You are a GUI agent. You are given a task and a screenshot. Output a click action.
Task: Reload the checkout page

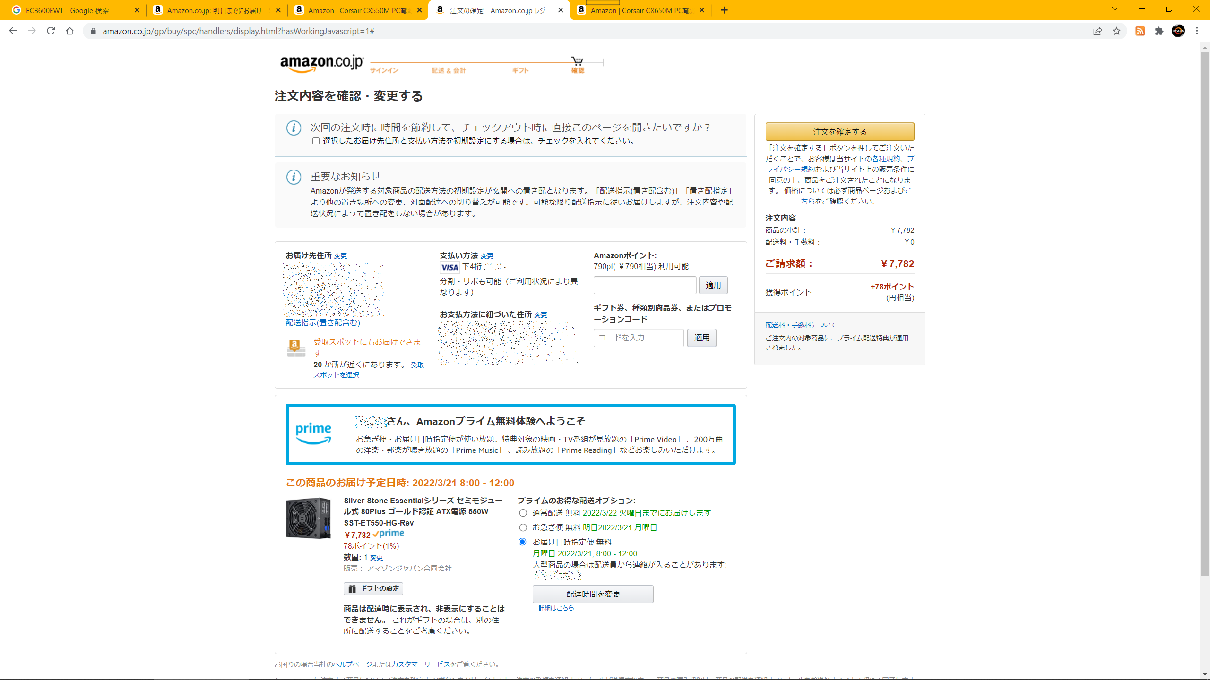click(51, 31)
